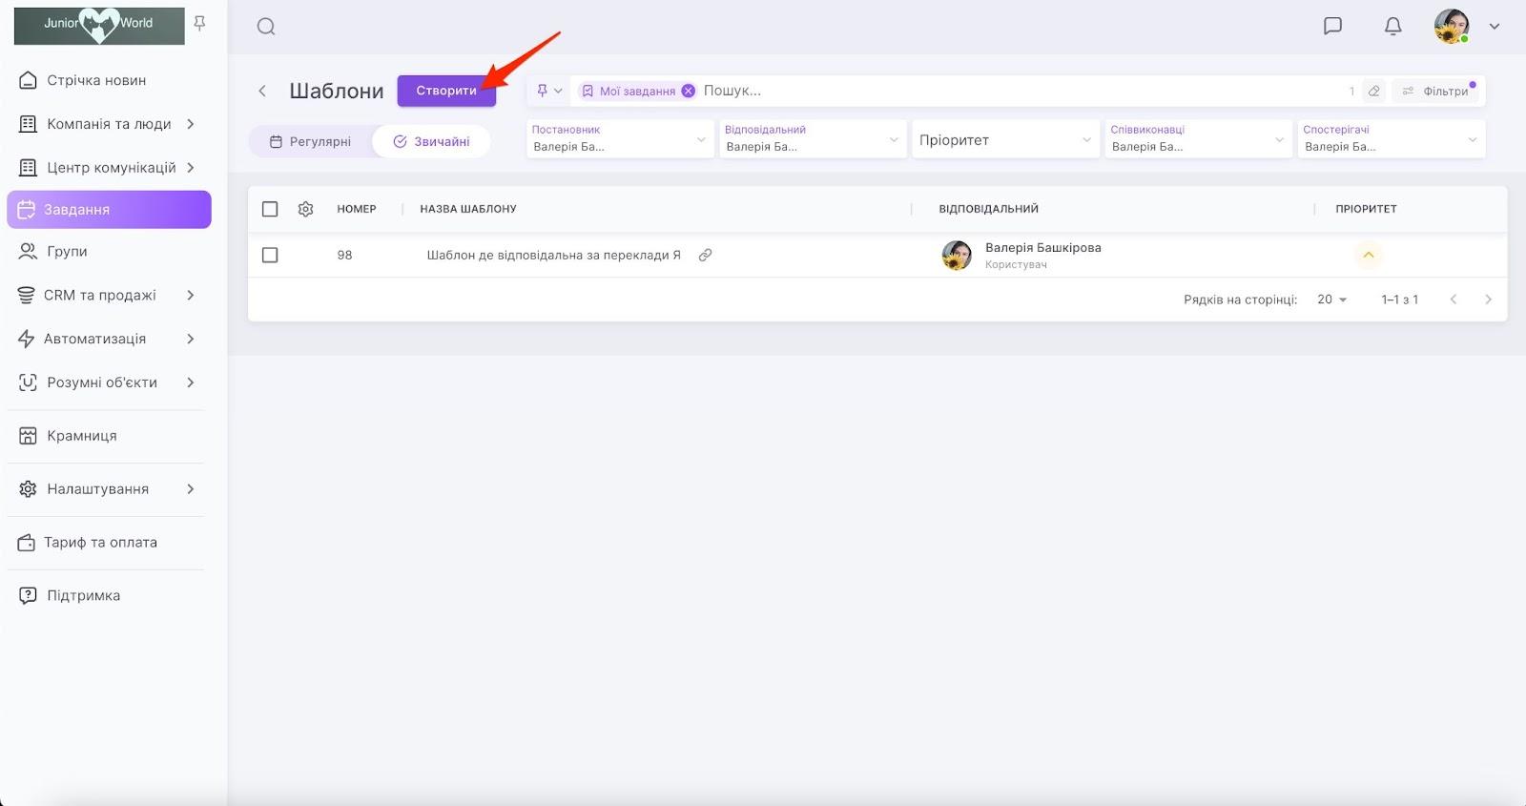
Task: Open the chat messages icon
Action: pos(1332,26)
